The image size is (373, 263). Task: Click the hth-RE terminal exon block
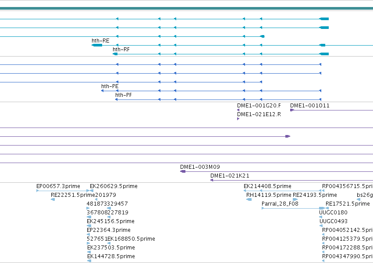tap(97, 45)
